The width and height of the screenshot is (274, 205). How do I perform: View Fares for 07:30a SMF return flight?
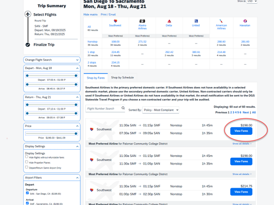pyautogui.click(x=241, y=131)
